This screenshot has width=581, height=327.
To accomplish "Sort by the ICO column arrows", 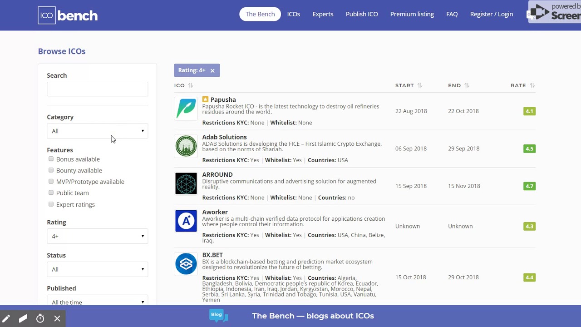I will (191, 85).
